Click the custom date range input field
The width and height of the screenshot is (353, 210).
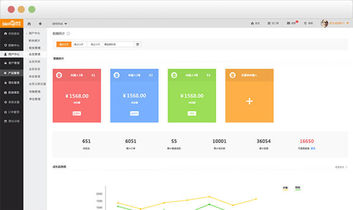pos(118,44)
